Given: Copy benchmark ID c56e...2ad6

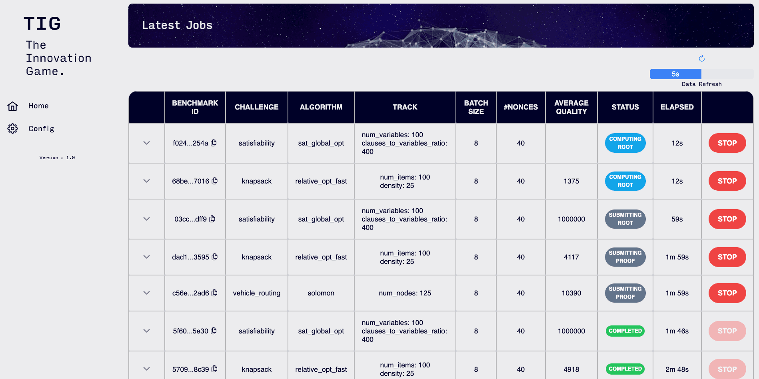Looking at the screenshot, I should (214, 293).
